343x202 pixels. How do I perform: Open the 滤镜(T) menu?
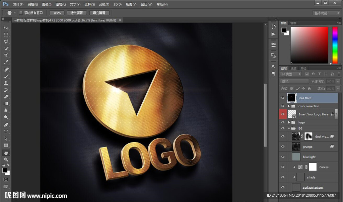(x=104, y=4)
